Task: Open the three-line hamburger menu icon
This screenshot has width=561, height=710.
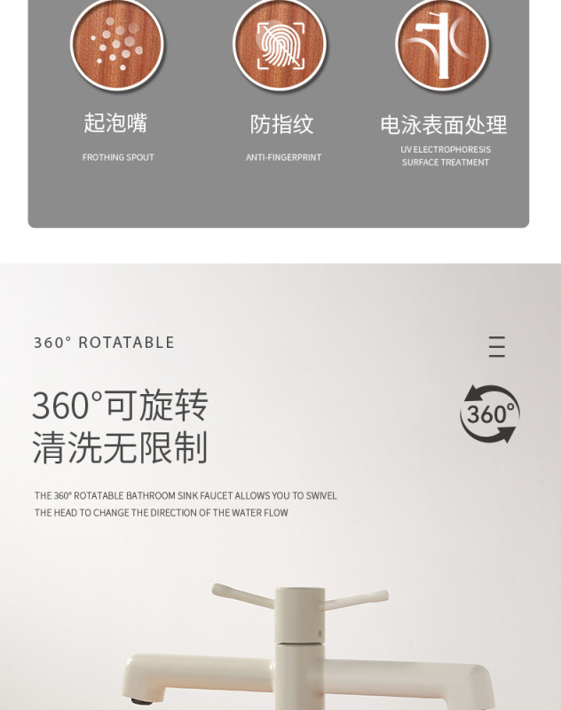Action: point(497,346)
